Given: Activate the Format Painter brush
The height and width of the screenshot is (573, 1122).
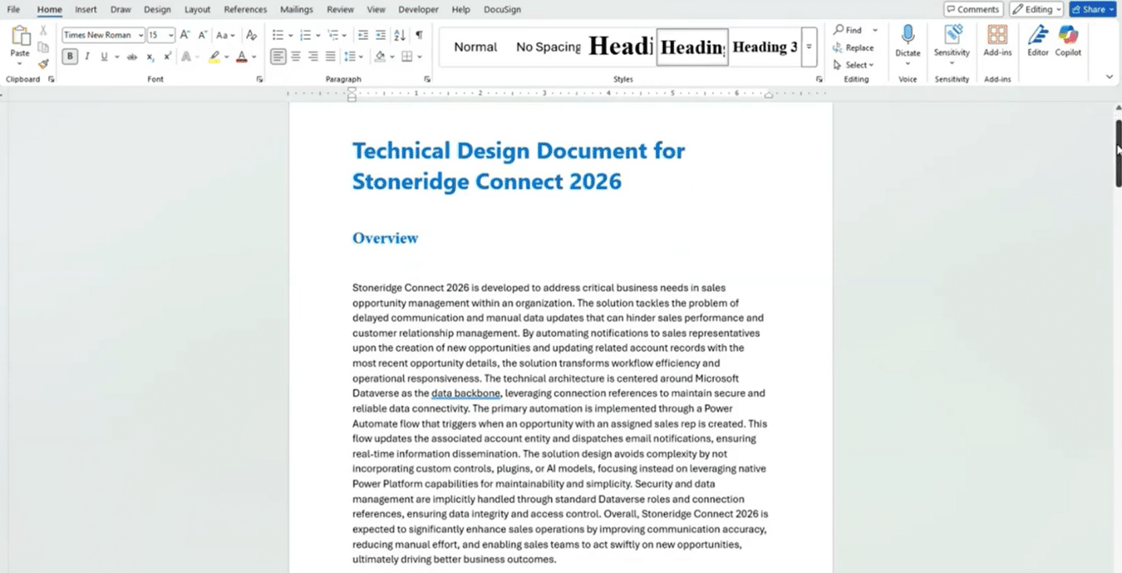Looking at the screenshot, I should tap(43, 63).
